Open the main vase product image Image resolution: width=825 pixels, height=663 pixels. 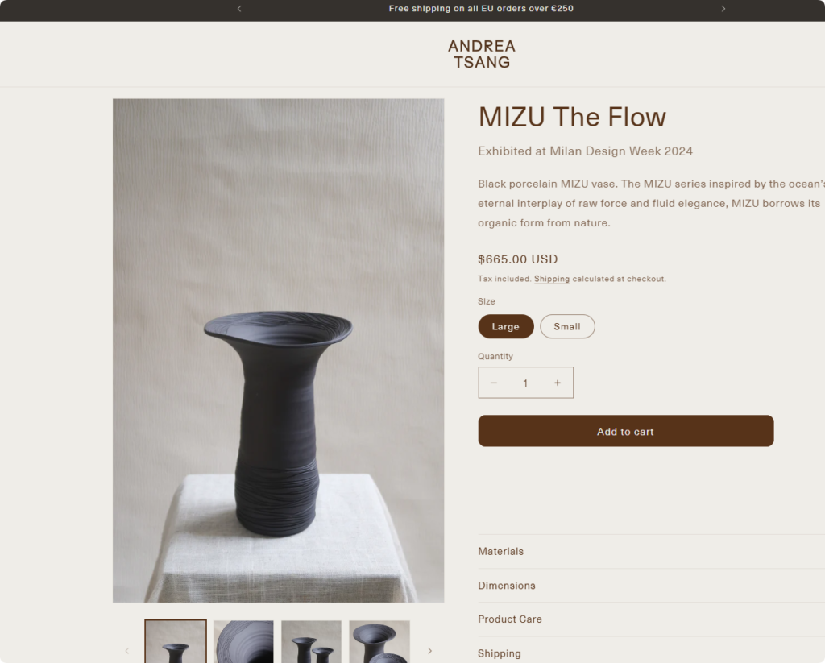pos(278,350)
